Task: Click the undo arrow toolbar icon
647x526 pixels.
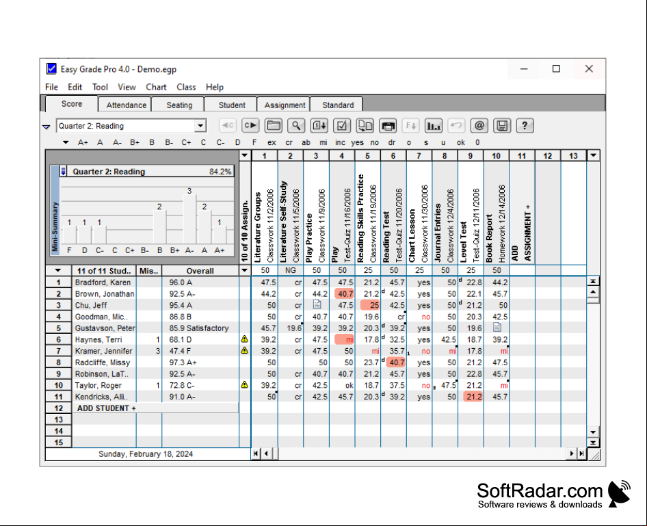Action: [x=456, y=125]
